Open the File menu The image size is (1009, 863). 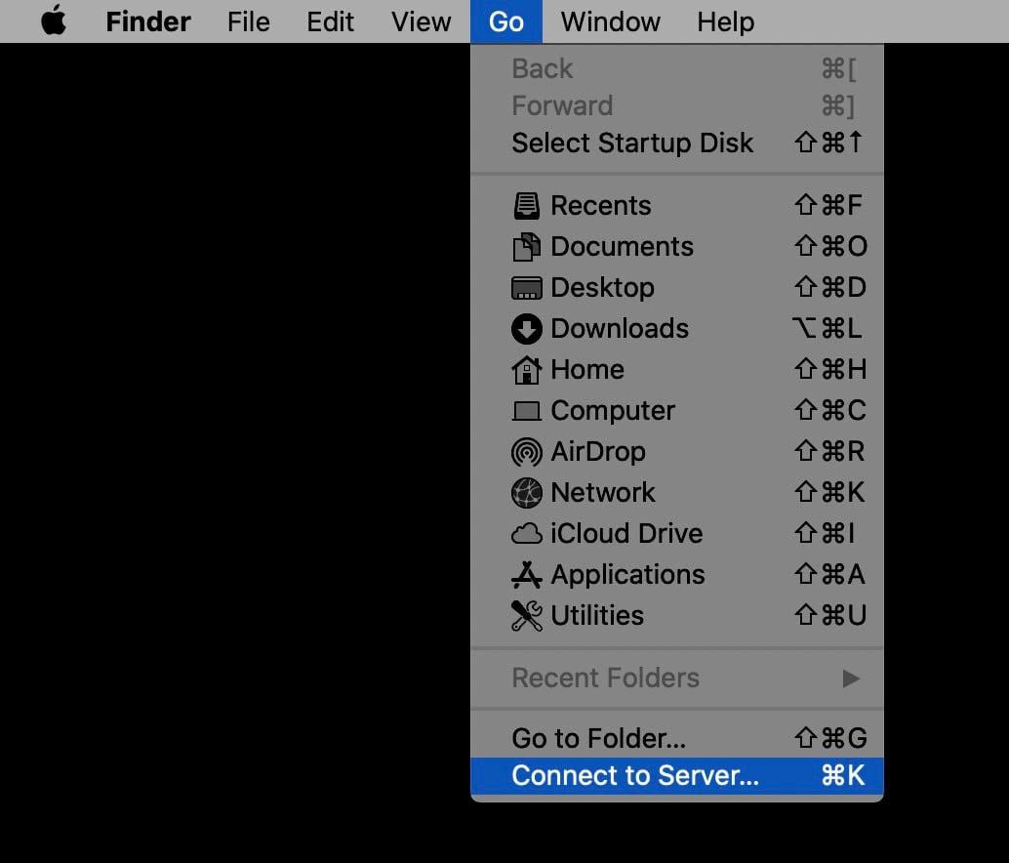[x=248, y=21]
